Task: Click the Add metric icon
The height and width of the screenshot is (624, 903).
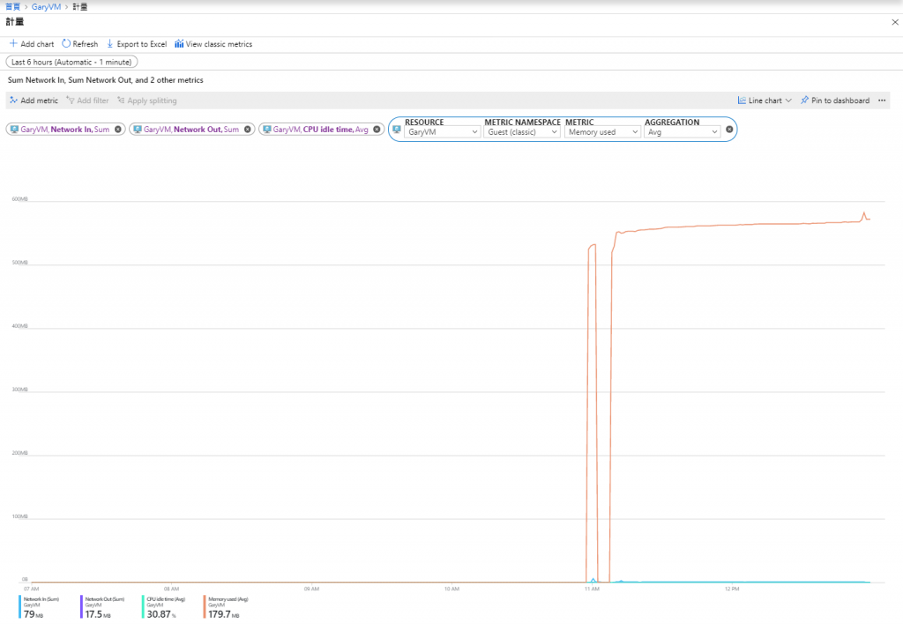Action: click(13, 100)
